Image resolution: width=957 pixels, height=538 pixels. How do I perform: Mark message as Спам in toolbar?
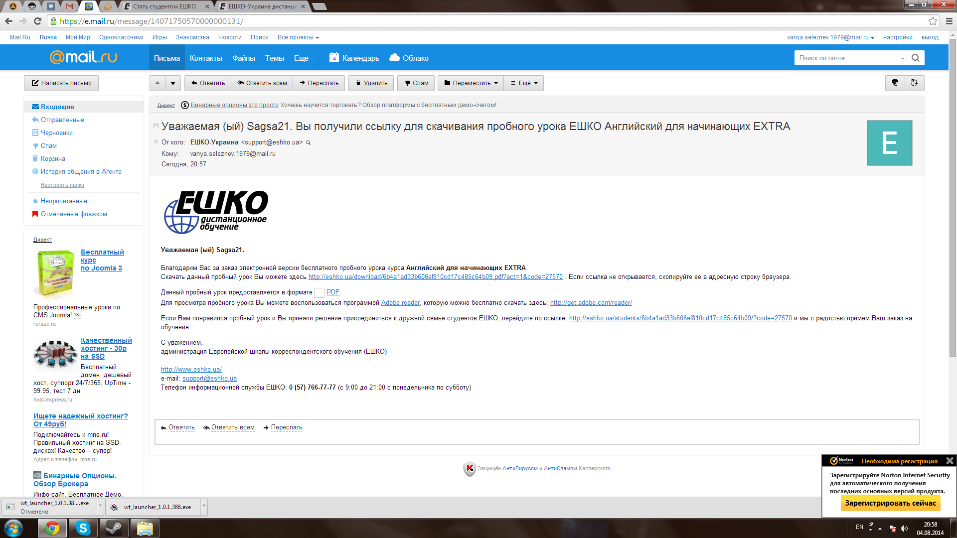(x=416, y=83)
